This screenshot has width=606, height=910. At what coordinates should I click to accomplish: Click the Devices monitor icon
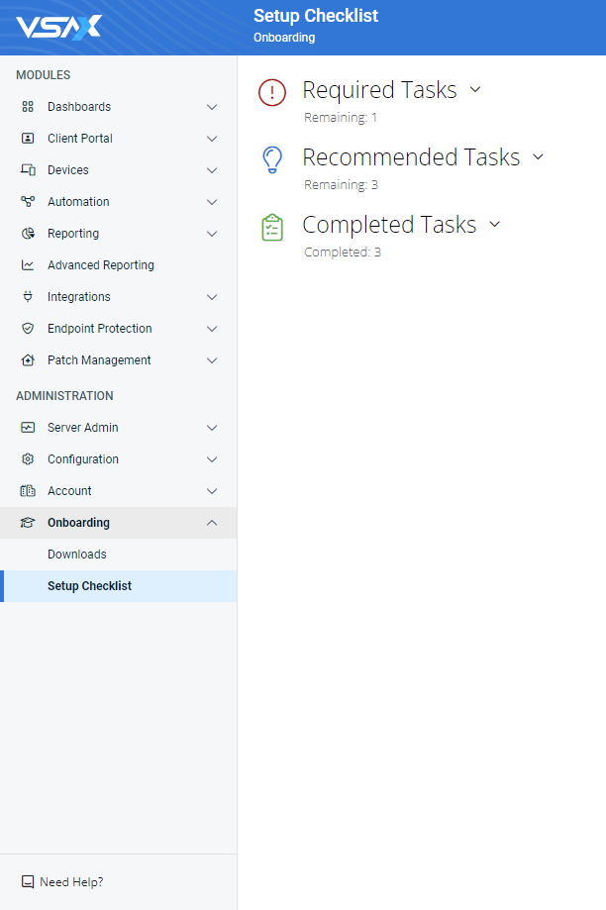[x=28, y=170]
